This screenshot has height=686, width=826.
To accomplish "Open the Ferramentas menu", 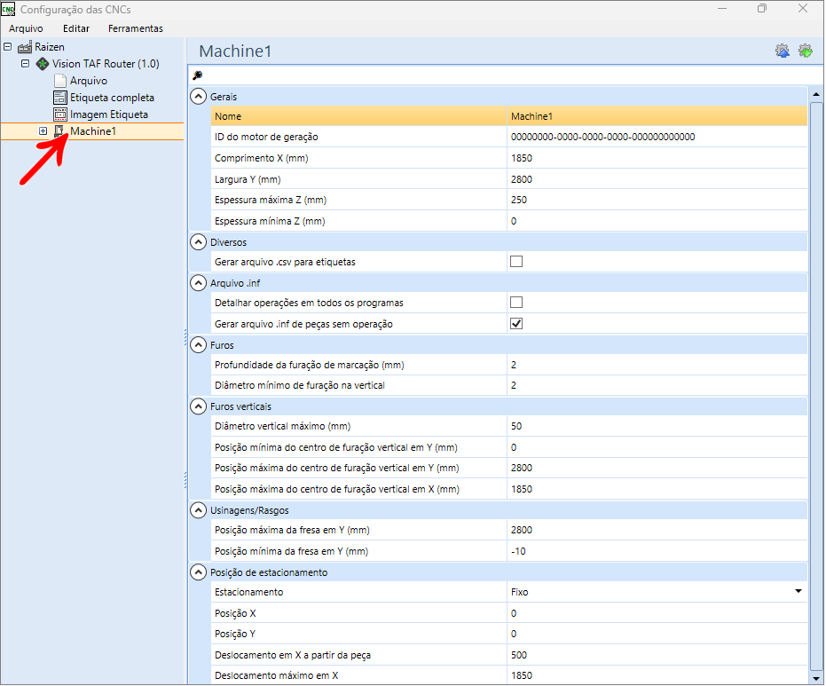I will 136,28.
